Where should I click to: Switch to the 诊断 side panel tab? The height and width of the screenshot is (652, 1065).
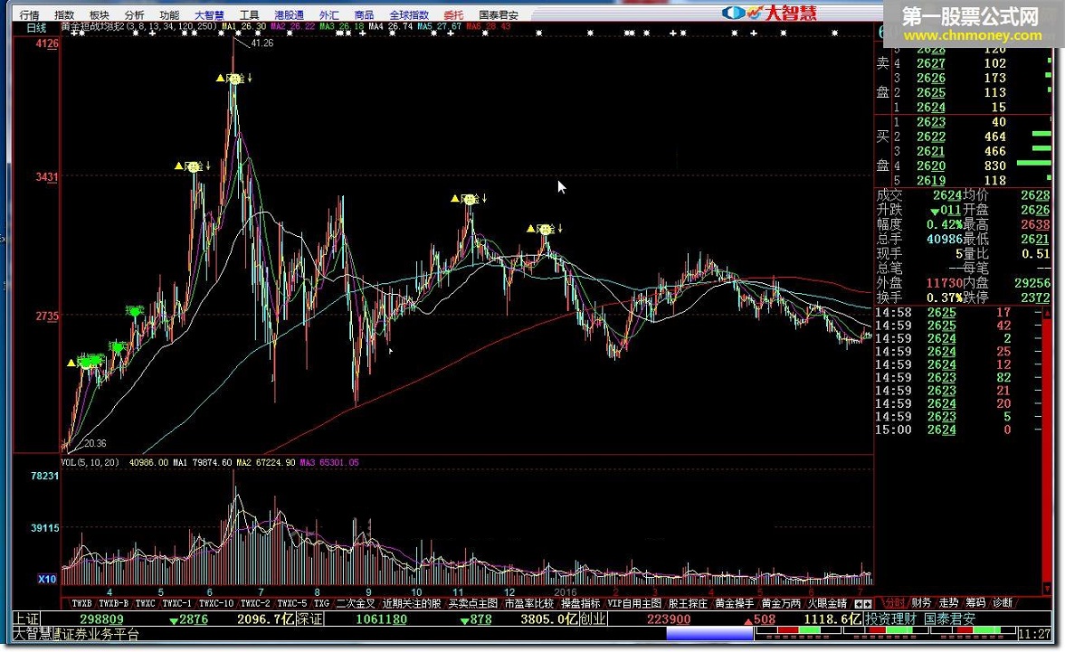click(1003, 602)
